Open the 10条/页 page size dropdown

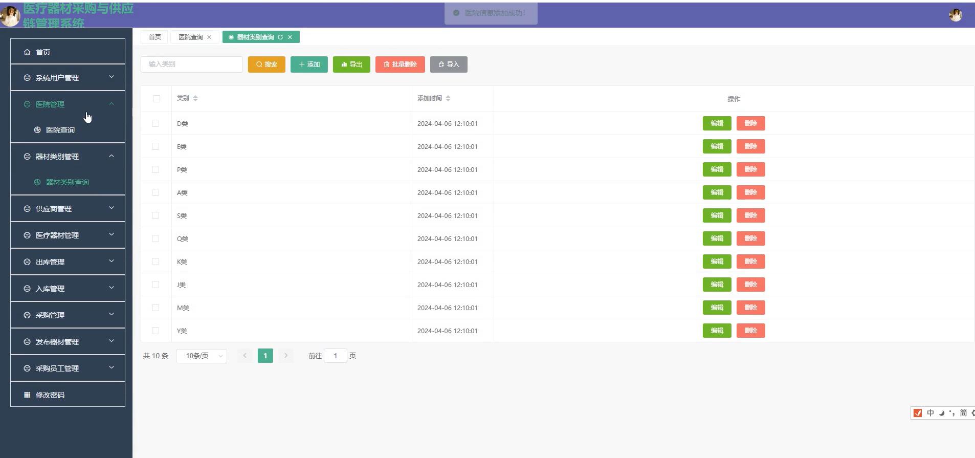coord(202,356)
